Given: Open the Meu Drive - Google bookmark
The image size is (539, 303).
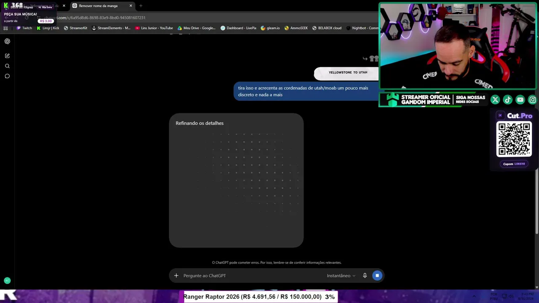Looking at the screenshot, I should (197, 28).
